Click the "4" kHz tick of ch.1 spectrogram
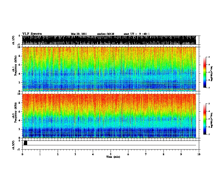This screenshot has width=224, height=173. click(x=20, y=74)
